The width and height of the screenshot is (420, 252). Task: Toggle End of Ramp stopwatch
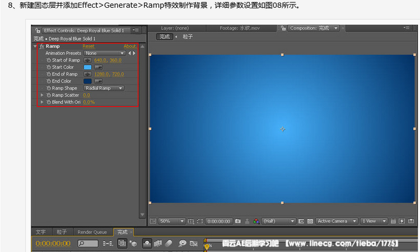tap(49, 74)
